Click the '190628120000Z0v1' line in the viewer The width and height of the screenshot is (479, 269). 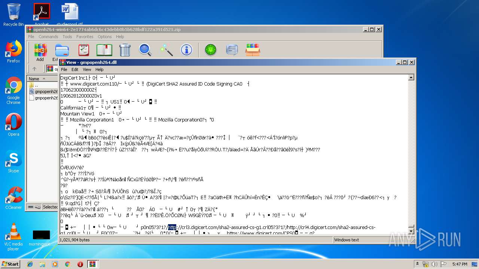coord(81,96)
